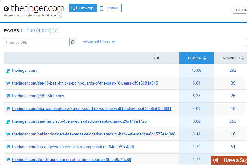Viewport: 247px width, 165px height.
Task: Open external link icon for theringer.com/ row
Action: [x=8, y=71]
